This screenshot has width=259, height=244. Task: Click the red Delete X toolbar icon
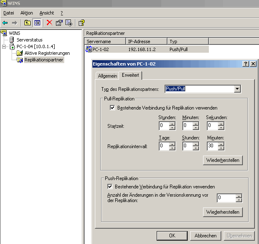49,23
